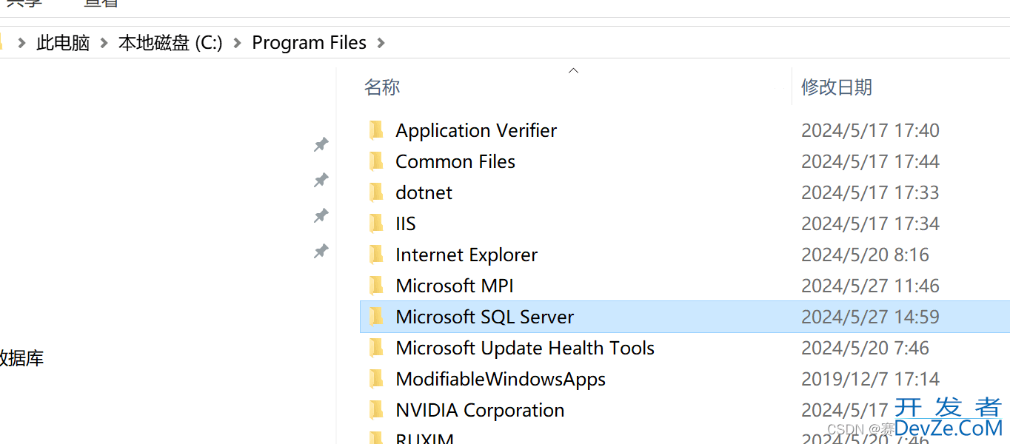Click the NVIDIA Corporation folder icon

click(x=376, y=410)
